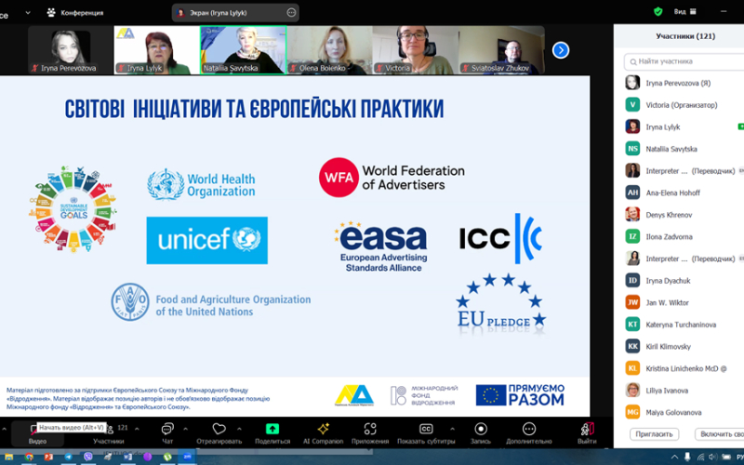Select Kristina Linichenko McD in participants list

682,368
